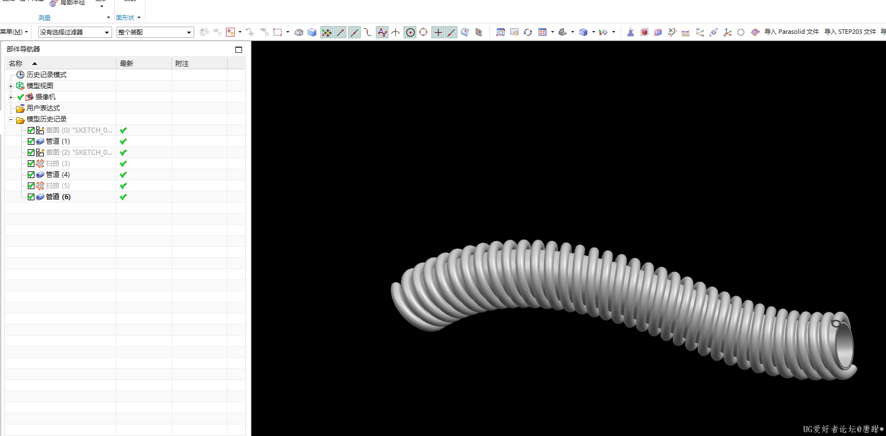
Task: Uncheck the 扫掠 (3) feature checkbox
Action: click(x=31, y=164)
